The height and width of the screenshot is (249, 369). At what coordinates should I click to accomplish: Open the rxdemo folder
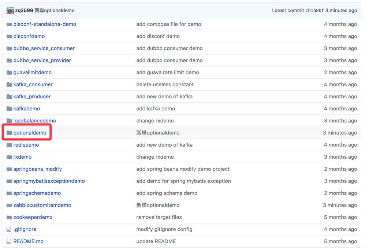point(22,157)
